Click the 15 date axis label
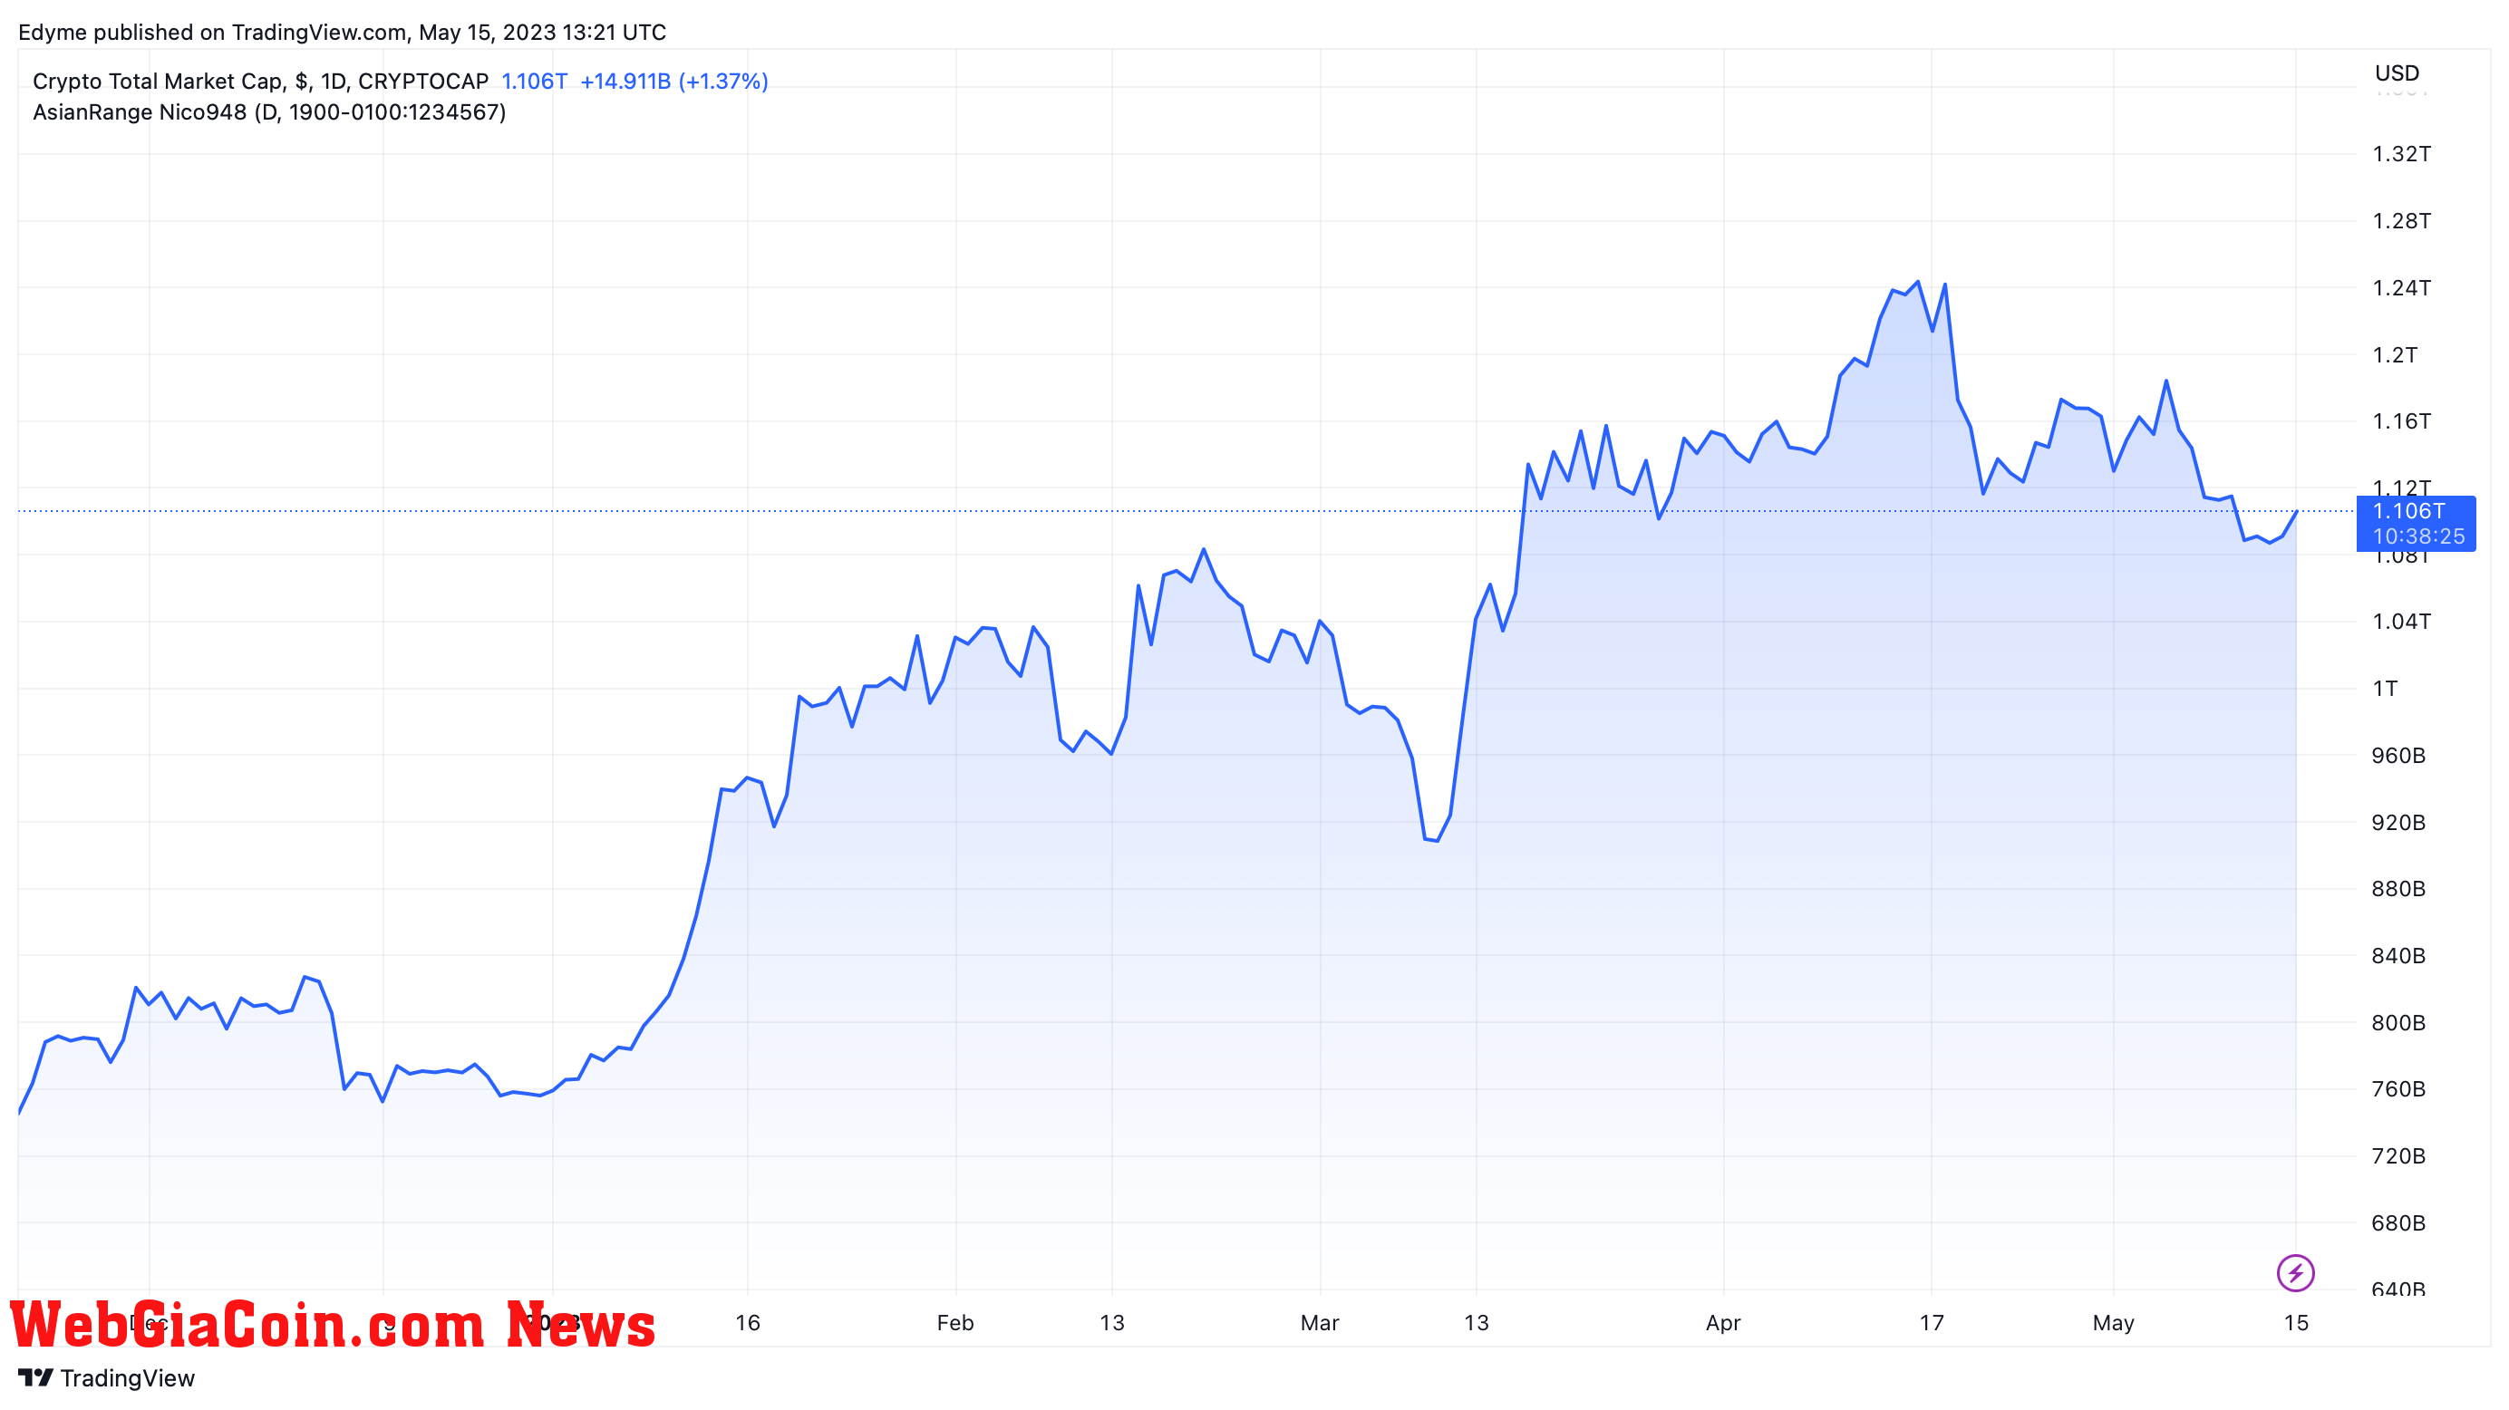Screen dimensions: 2509x1410 [2296, 1322]
